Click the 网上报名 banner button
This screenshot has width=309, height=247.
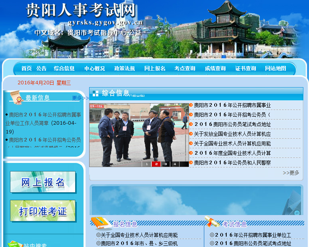[43, 182]
